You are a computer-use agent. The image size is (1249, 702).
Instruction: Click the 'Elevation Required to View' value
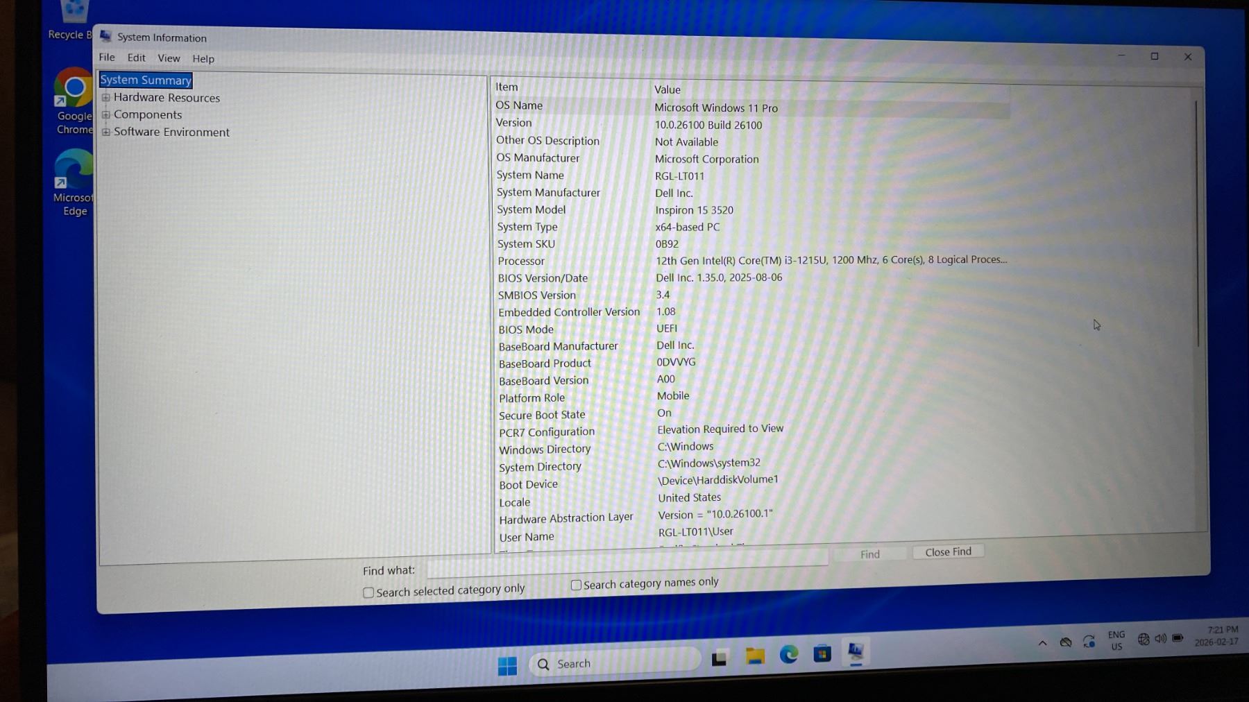coord(720,429)
